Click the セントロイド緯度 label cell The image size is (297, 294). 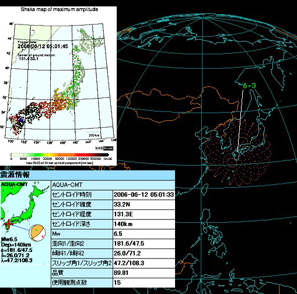click(x=82, y=204)
